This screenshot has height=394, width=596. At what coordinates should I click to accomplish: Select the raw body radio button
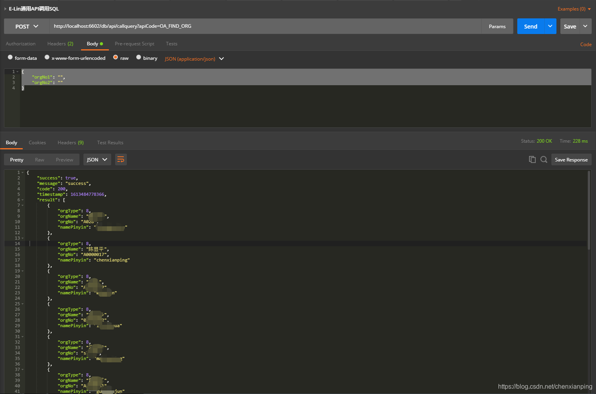point(116,57)
